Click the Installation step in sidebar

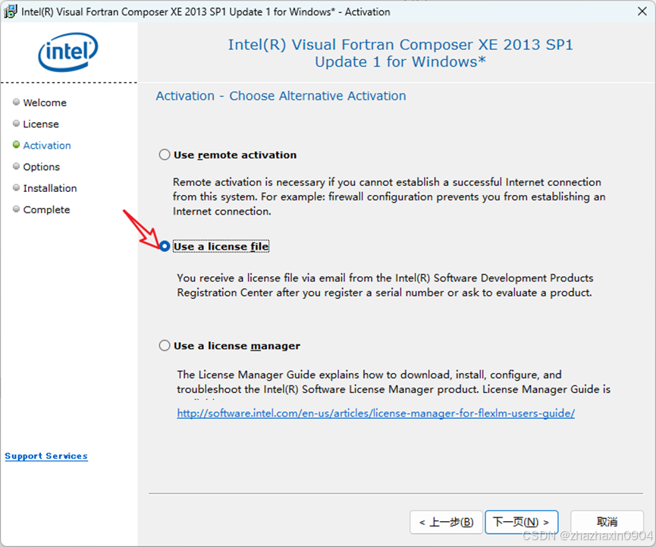[x=50, y=188]
